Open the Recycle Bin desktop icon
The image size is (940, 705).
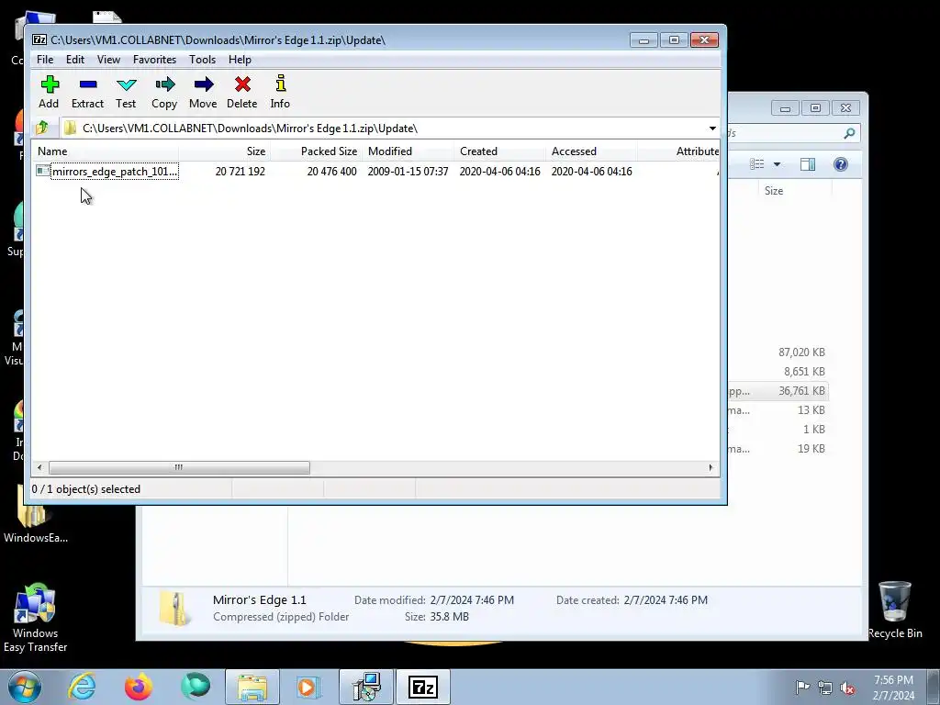(x=894, y=609)
